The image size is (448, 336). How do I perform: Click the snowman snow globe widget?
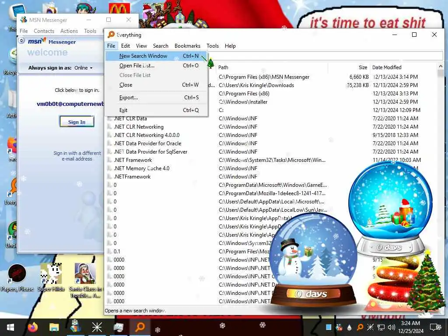(313, 260)
